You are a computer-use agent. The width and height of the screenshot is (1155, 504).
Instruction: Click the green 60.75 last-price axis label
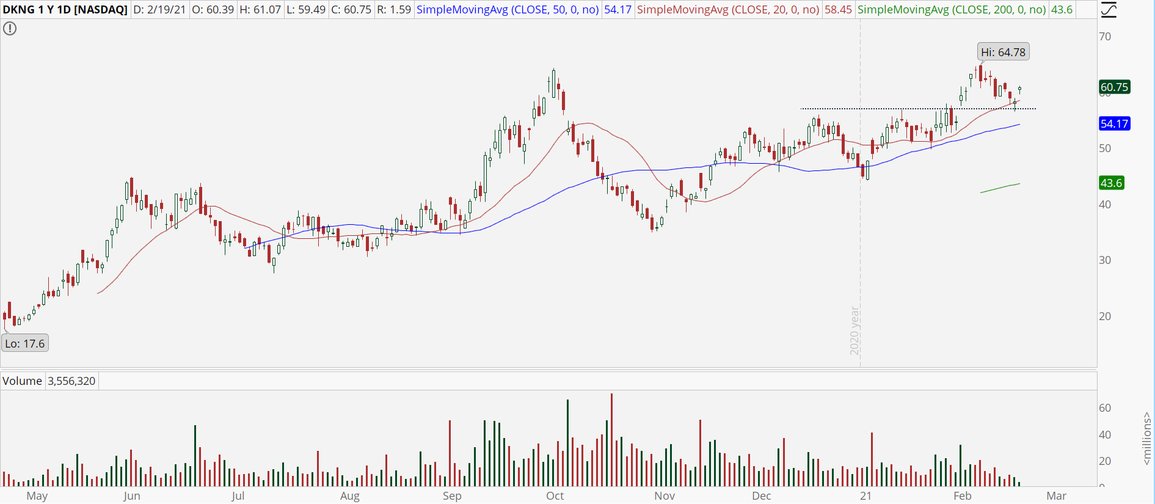[1115, 87]
